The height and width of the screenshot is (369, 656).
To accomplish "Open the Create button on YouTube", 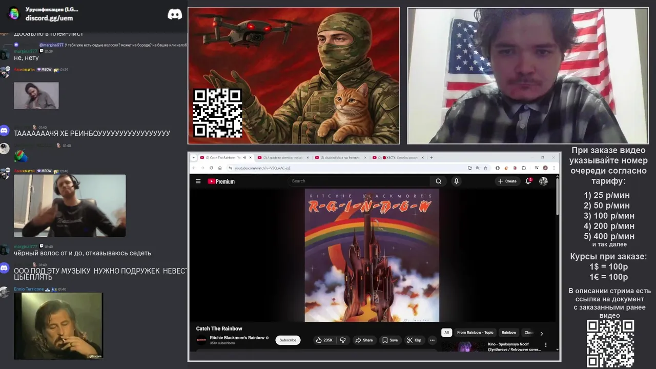I will tap(507, 181).
